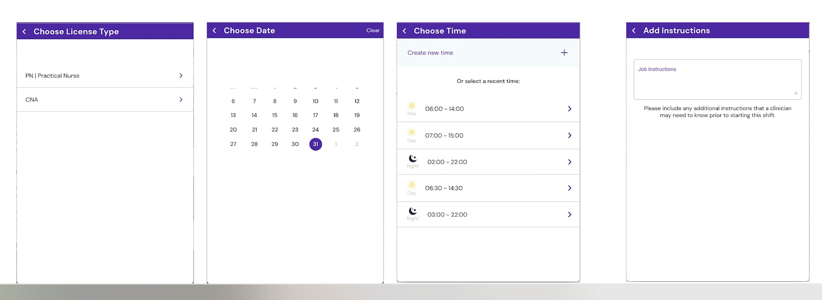Go back from Choose Time screen

404,31
